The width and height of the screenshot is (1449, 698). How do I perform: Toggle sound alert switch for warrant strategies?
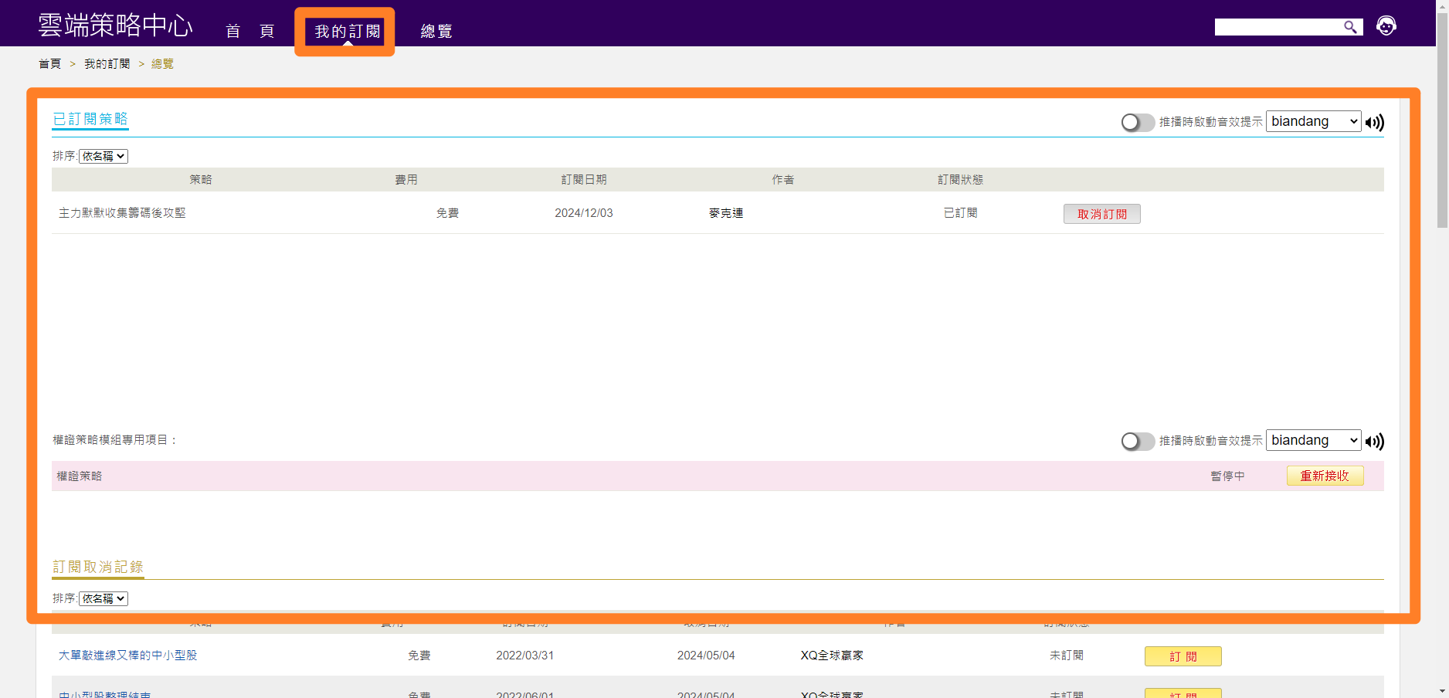[x=1137, y=442]
